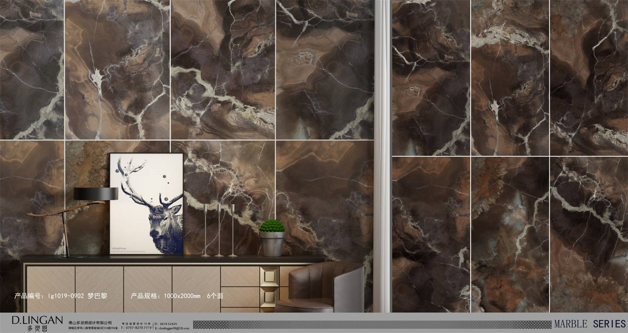Click the company name text in footer

click(x=90, y=323)
